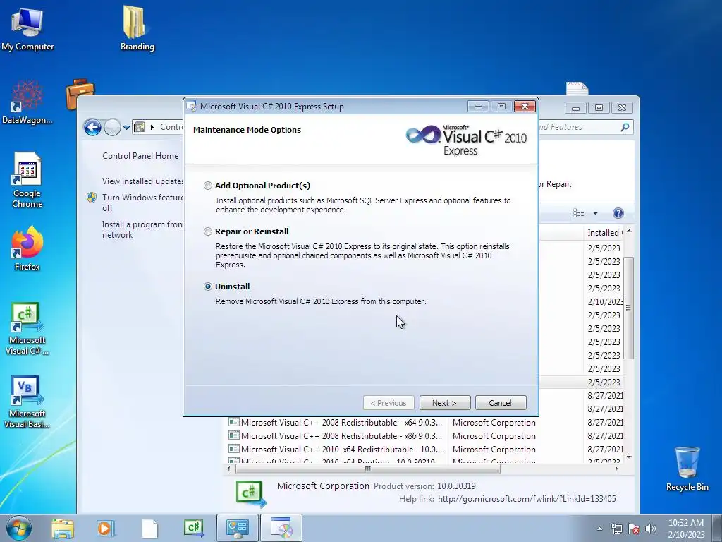Expand the Control Panel address bar arrow

click(152, 127)
